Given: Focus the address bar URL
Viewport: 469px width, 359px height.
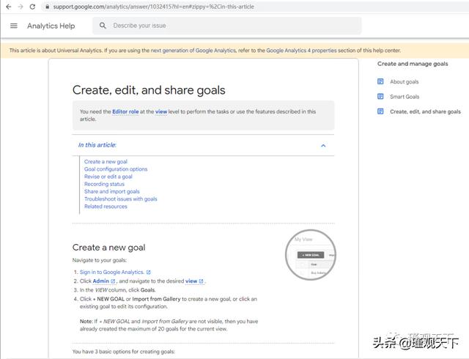Looking at the screenshot, I should (x=153, y=7).
